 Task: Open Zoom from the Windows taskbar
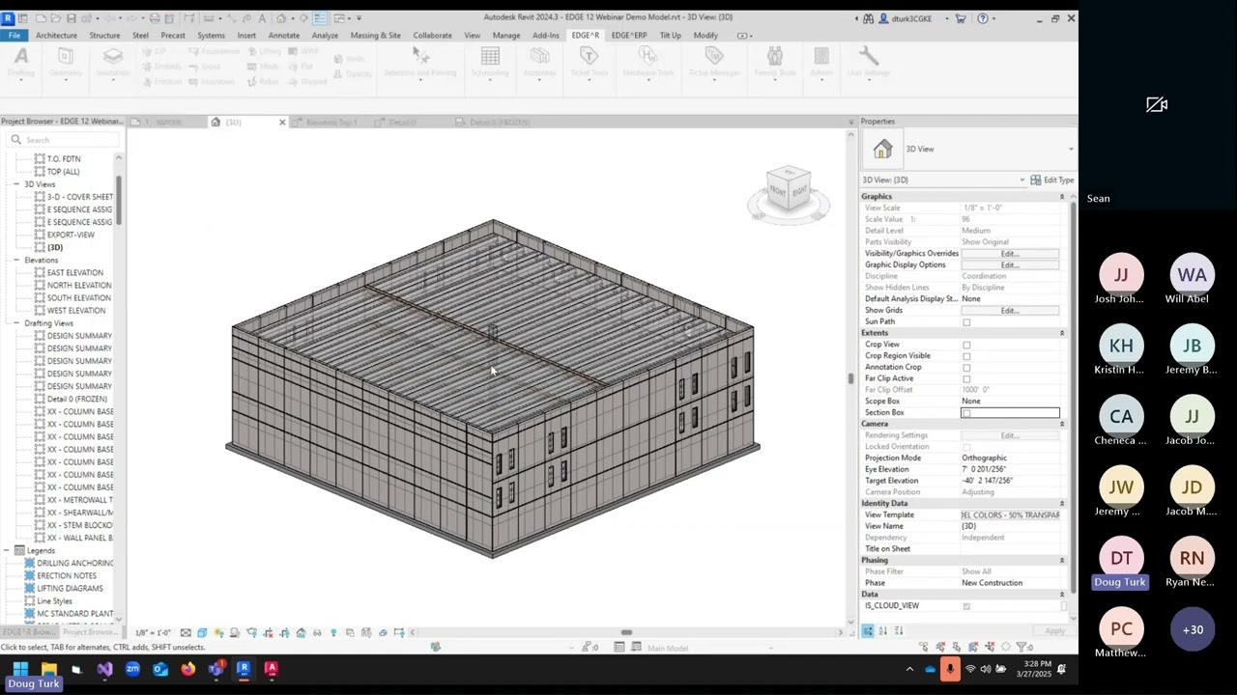pos(132,669)
